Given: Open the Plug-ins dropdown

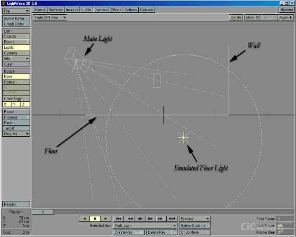Looking at the screenshot, I should click(x=16, y=134).
